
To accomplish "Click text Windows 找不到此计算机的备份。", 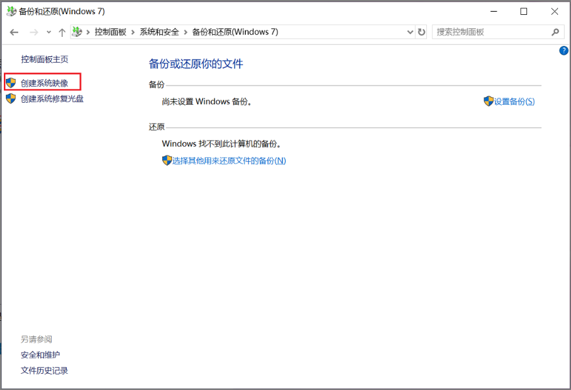I will [222, 144].
